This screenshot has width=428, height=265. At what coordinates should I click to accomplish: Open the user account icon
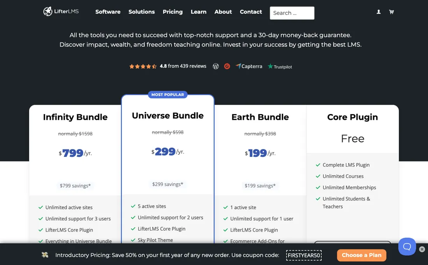tap(379, 12)
